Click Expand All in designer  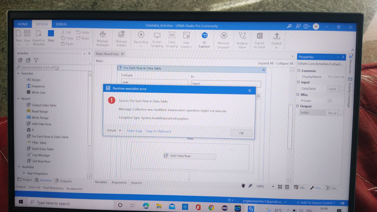click(266, 63)
